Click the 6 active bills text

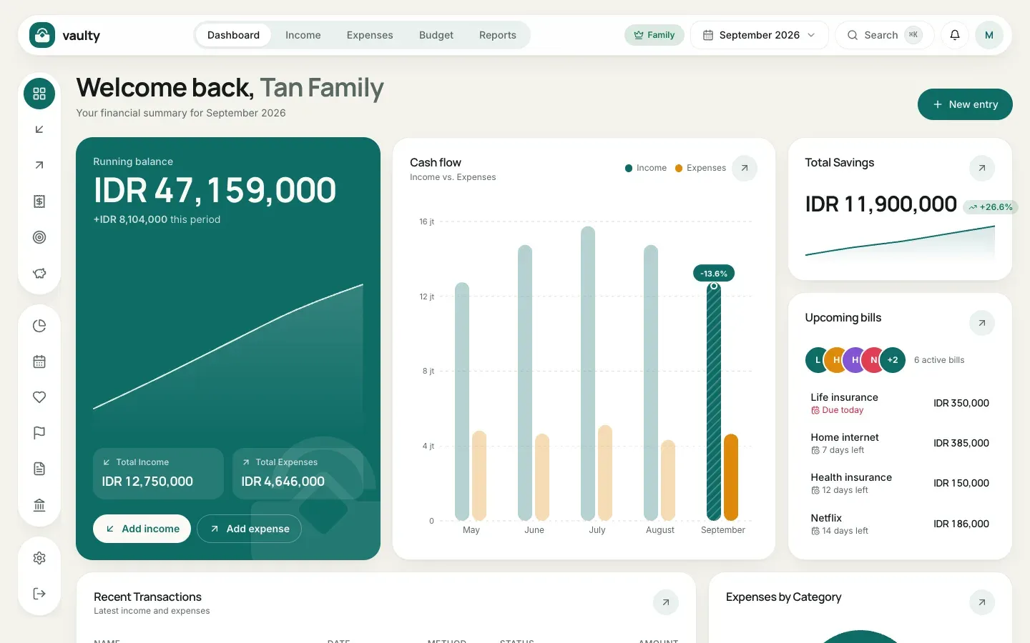[x=939, y=360]
